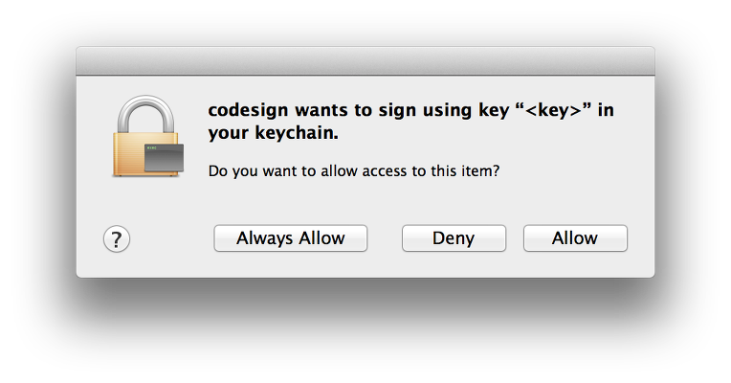
Task: Click the silver shackle of the padlock
Action: click(146, 114)
